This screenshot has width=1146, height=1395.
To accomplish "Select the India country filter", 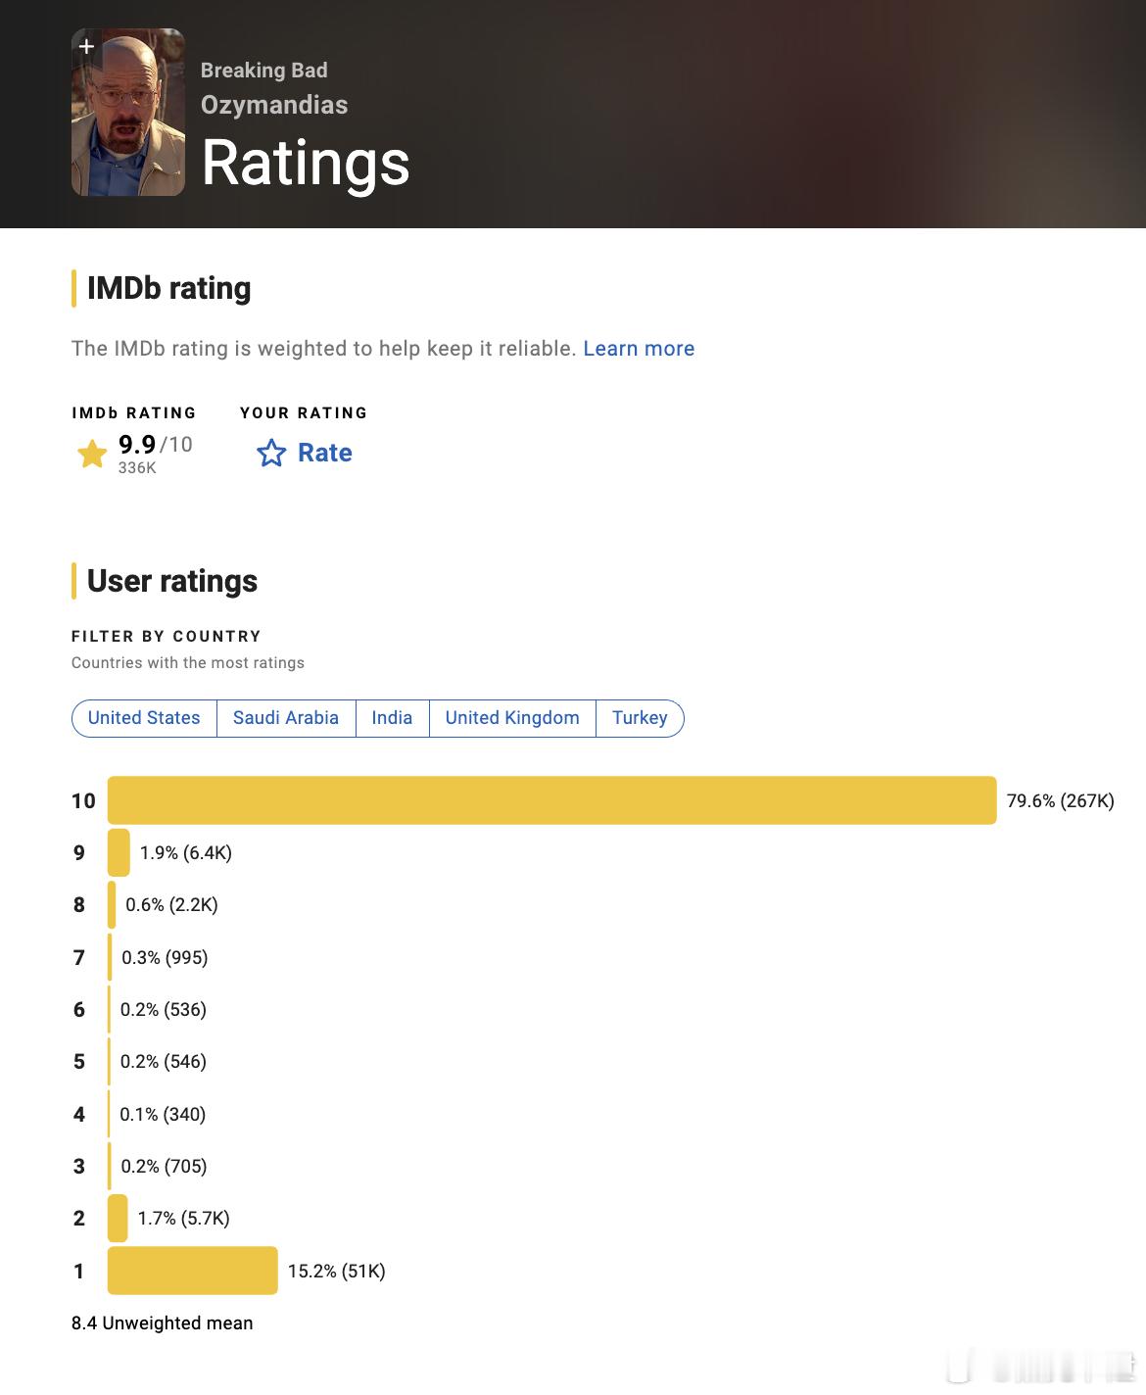I will click(x=392, y=718).
